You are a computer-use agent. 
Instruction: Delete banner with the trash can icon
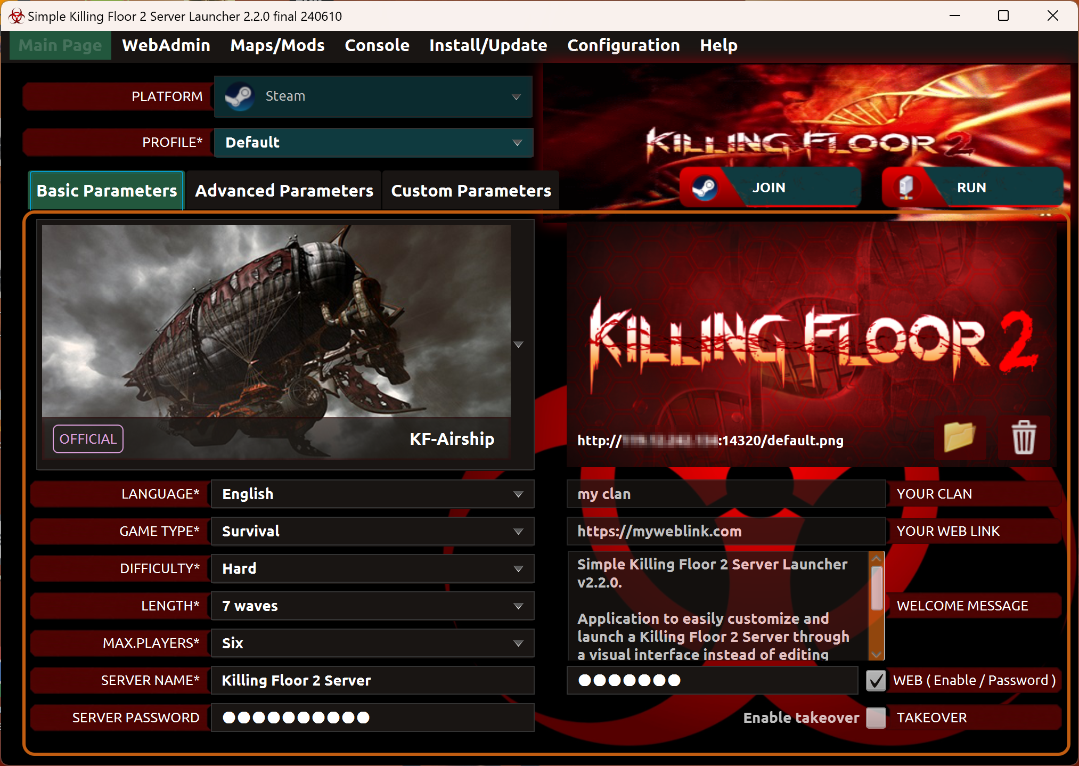pyautogui.click(x=1023, y=438)
